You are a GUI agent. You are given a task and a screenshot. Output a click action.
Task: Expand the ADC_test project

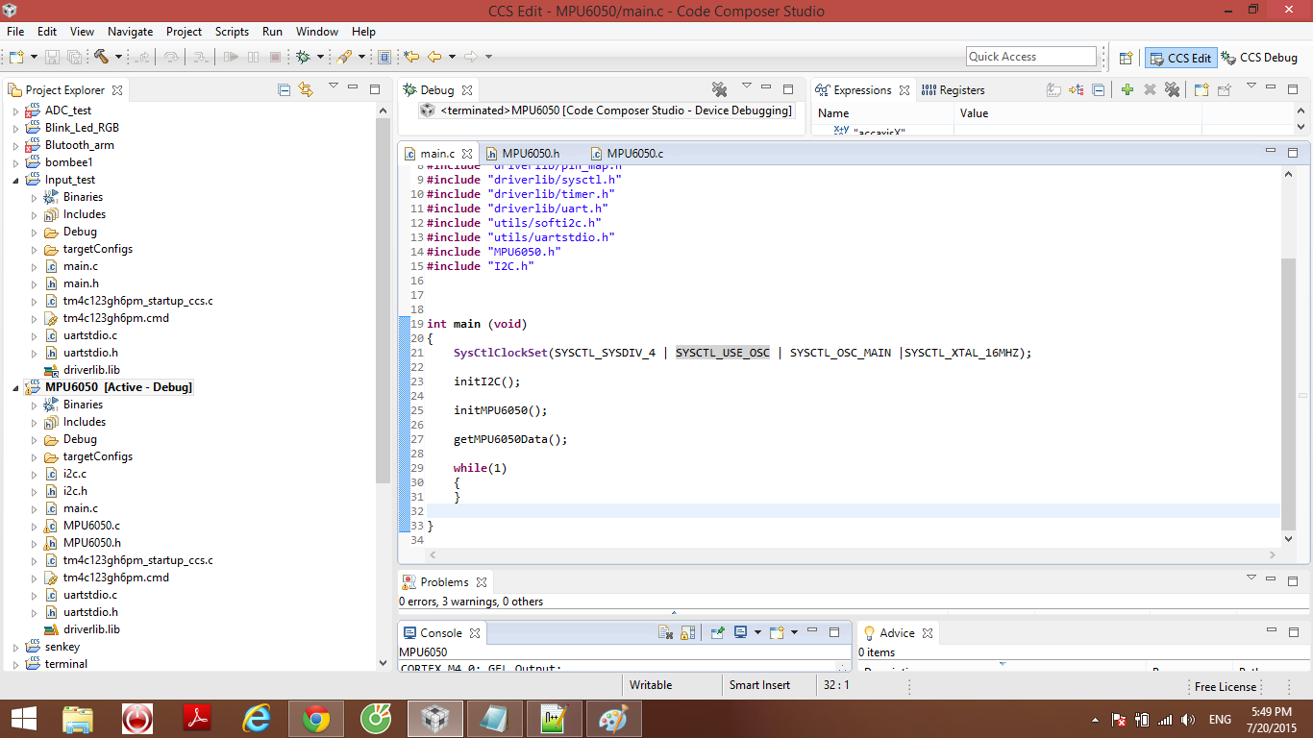click(15, 111)
